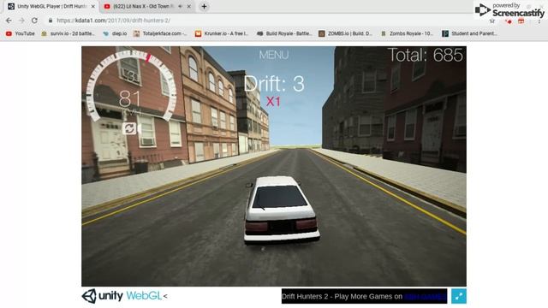Open the red recording extension icon
The image size is (548, 308).
509,21
